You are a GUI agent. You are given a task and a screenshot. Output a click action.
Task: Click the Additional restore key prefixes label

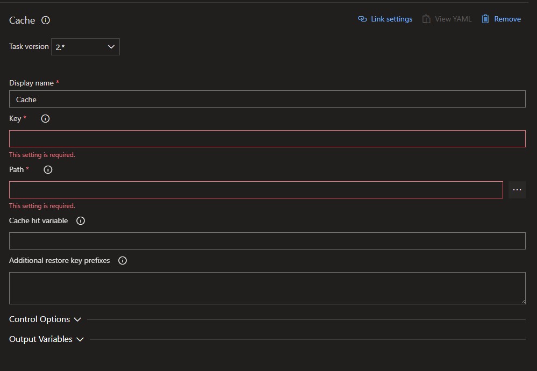tap(59, 260)
